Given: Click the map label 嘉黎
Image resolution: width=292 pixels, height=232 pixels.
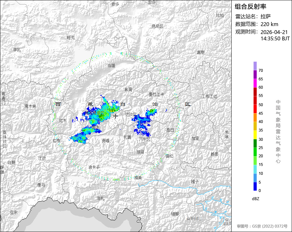Looking at the screenshot, I should pyautogui.click(x=201, y=52).
